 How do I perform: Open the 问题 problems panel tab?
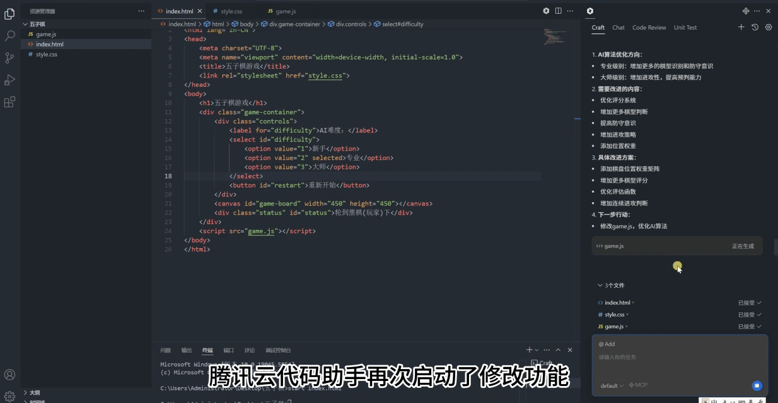tap(165, 350)
